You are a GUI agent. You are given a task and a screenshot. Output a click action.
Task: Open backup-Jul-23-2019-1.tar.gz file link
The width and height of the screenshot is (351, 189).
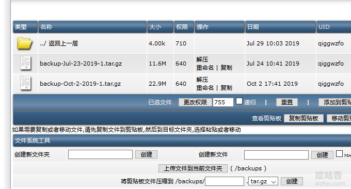point(81,64)
